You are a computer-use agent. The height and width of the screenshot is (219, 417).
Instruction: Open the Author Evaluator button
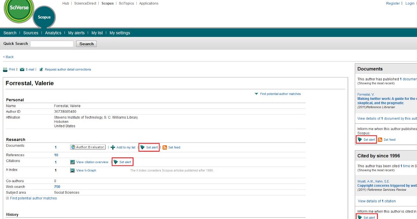point(88,147)
